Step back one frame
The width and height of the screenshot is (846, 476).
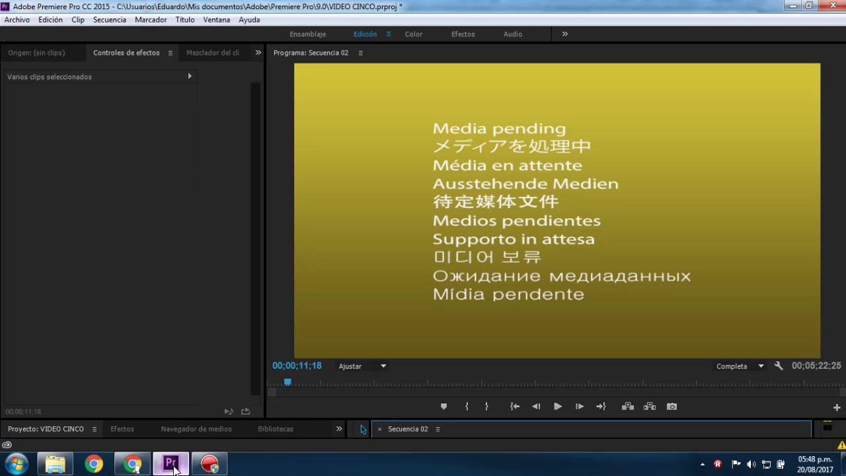536,407
